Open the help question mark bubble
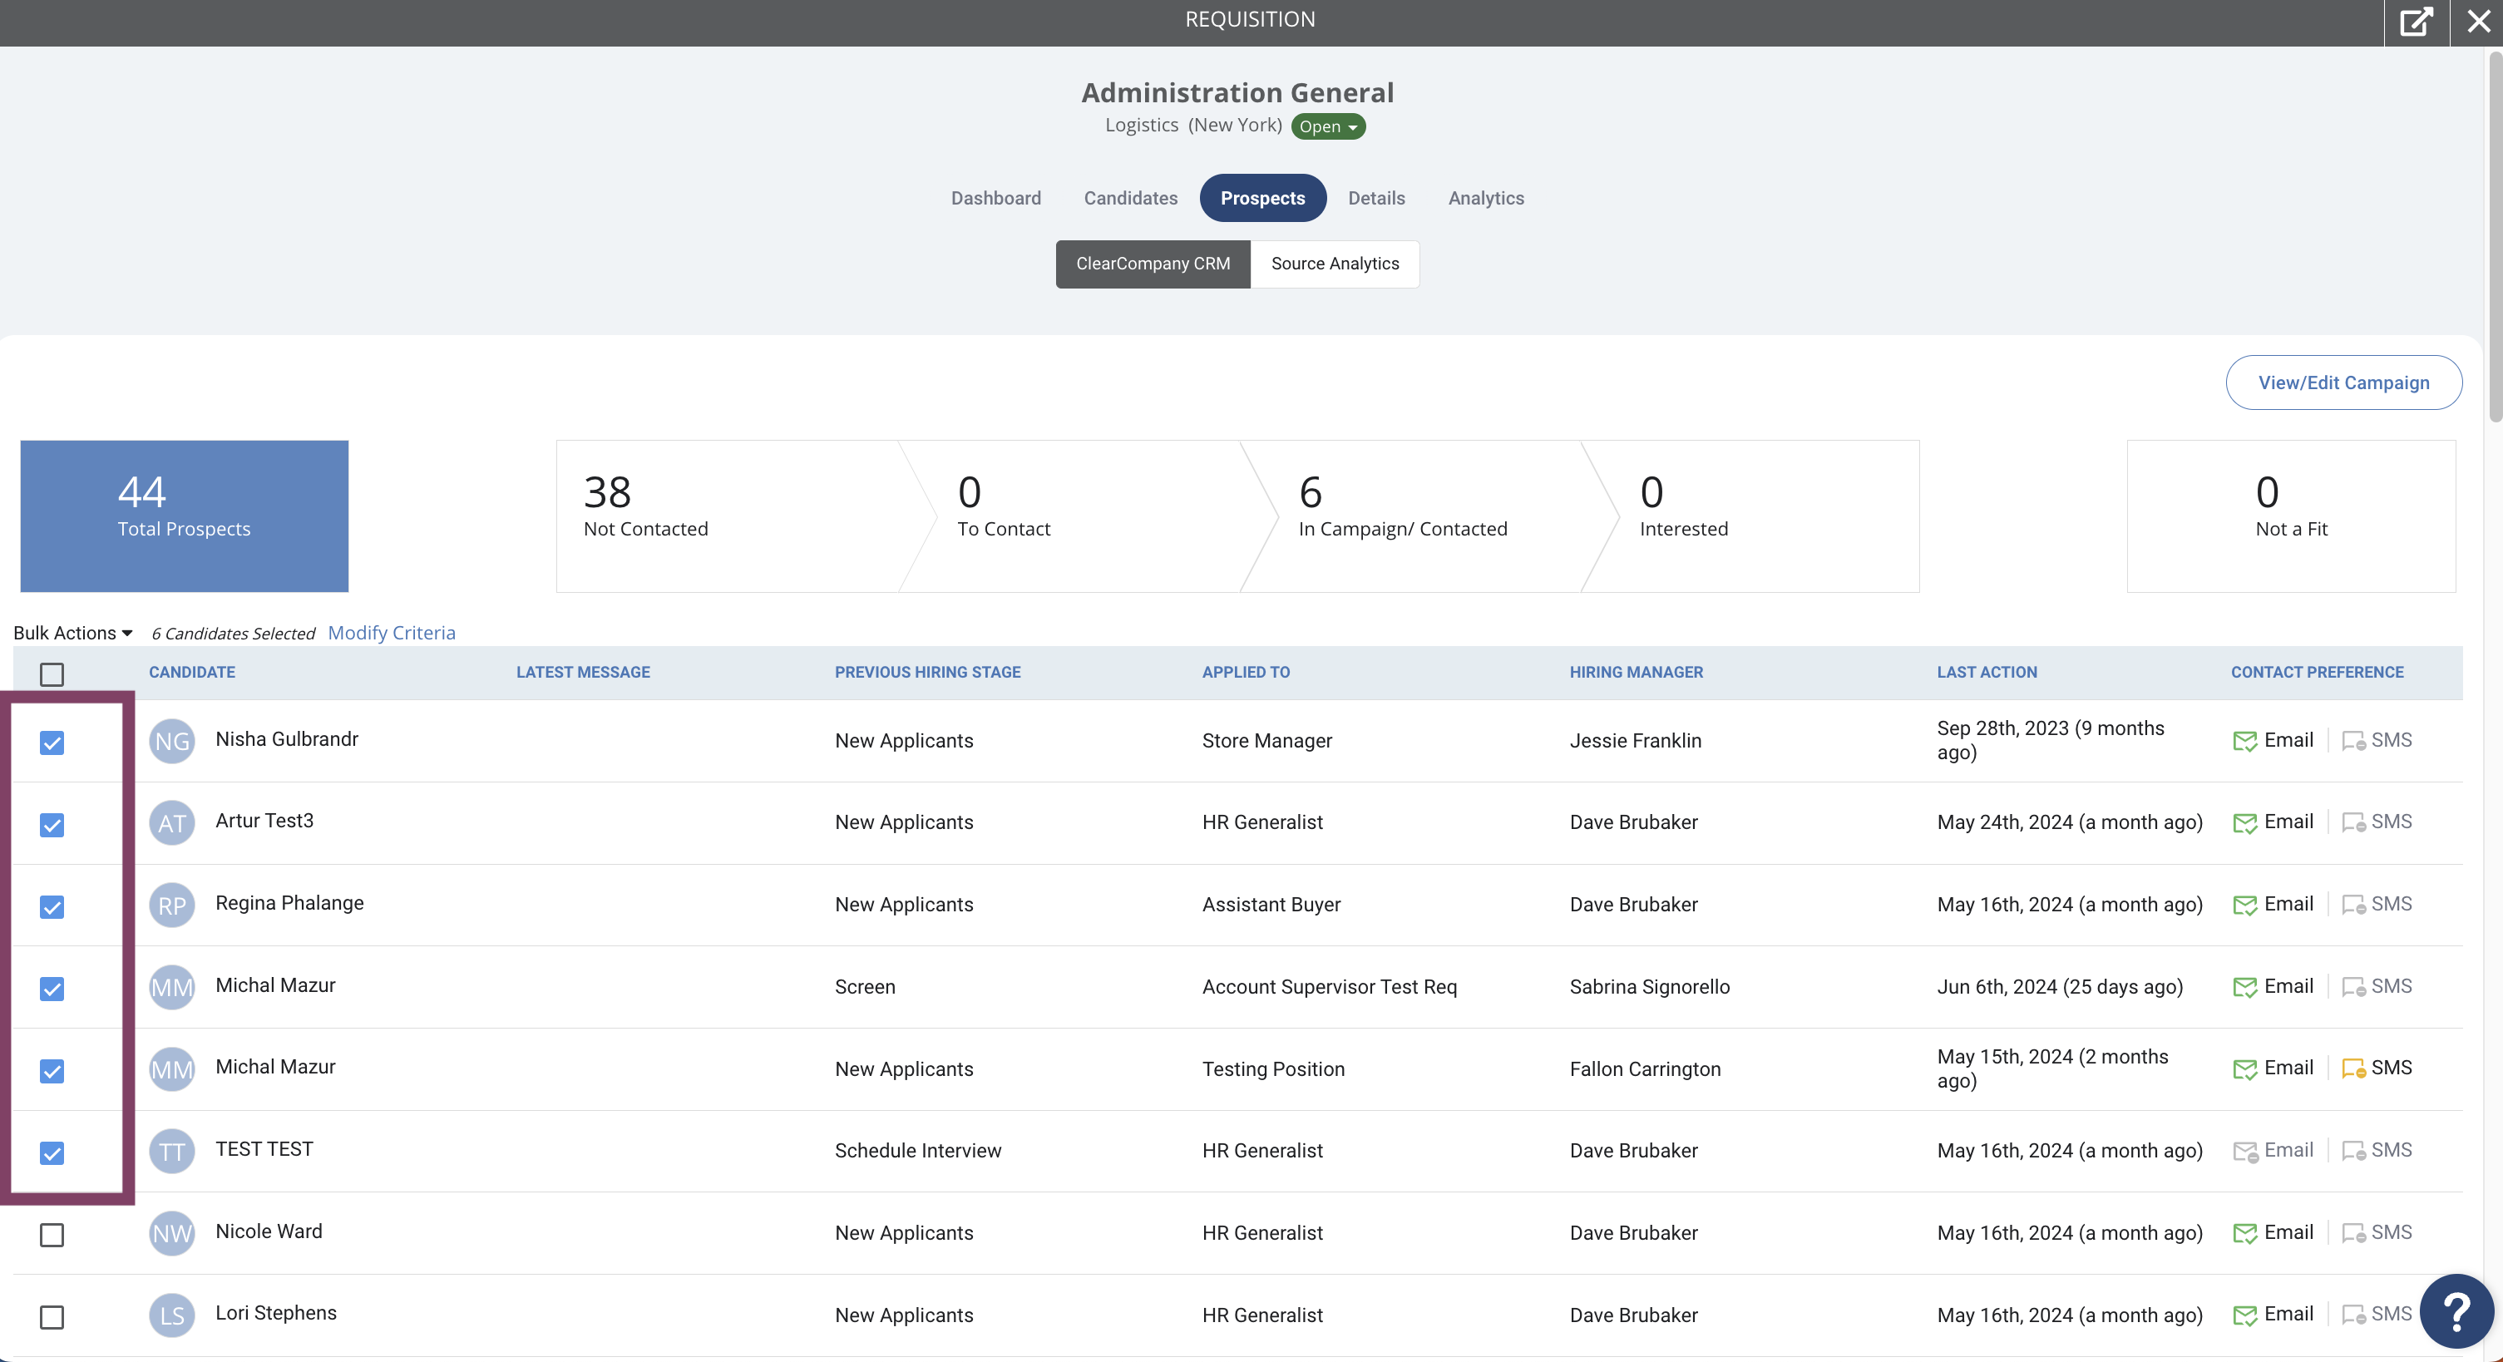Image resolution: width=2503 pixels, height=1362 pixels. click(x=2456, y=1311)
